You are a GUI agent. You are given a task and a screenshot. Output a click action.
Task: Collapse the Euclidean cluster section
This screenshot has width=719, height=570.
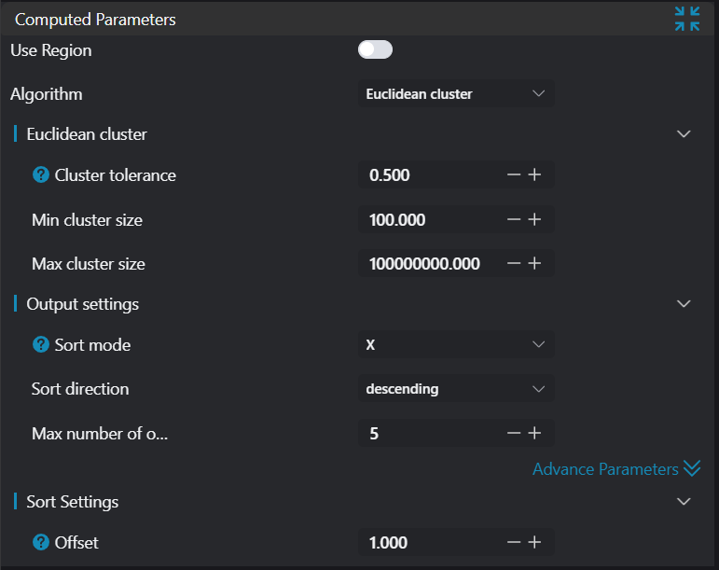coord(684,134)
